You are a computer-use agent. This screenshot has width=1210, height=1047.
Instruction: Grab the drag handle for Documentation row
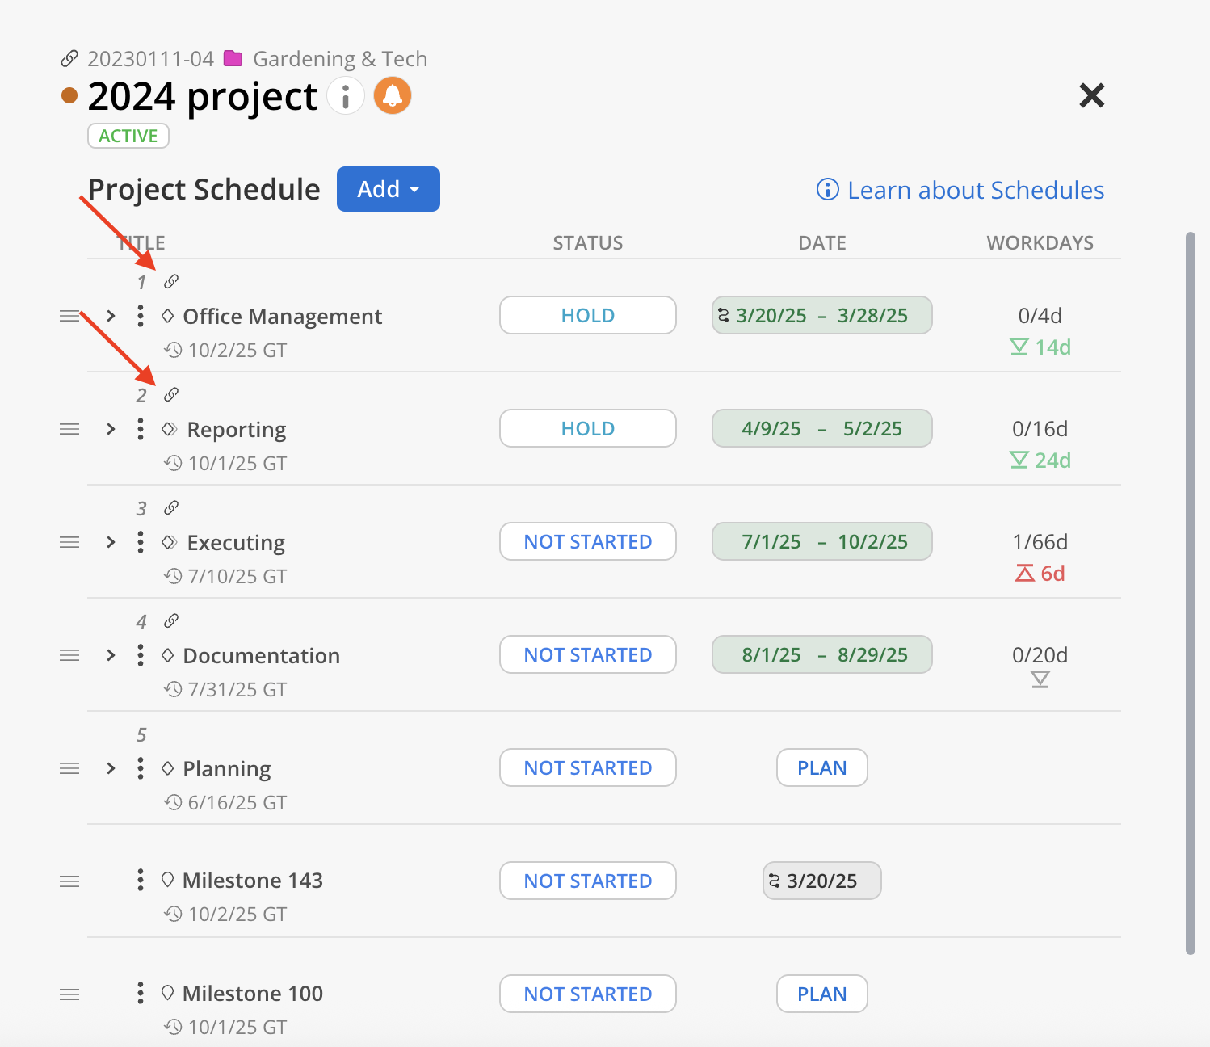point(69,655)
